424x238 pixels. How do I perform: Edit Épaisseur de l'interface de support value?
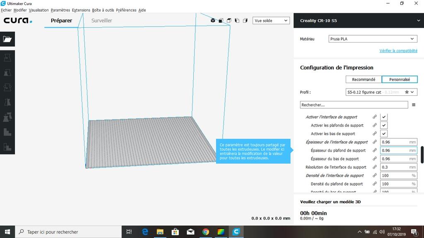[x=399, y=142]
